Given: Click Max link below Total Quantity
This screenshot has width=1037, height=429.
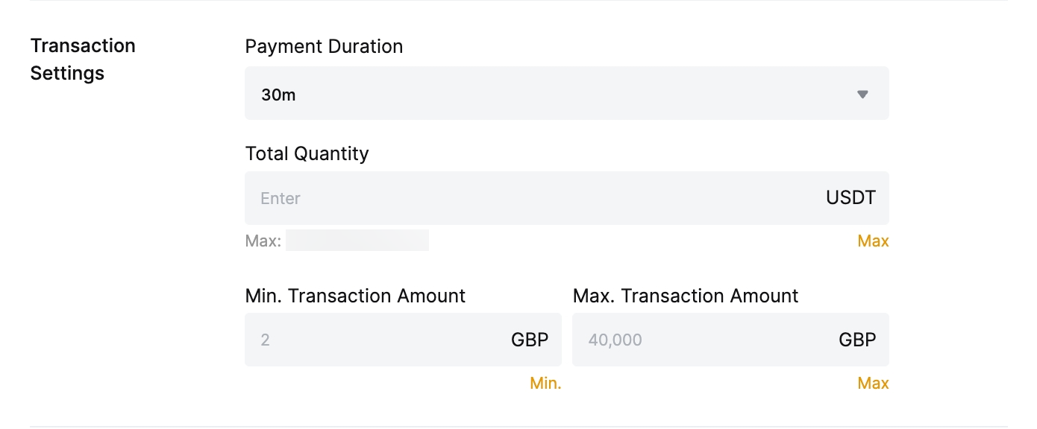Looking at the screenshot, I should [x=873, y=241].
